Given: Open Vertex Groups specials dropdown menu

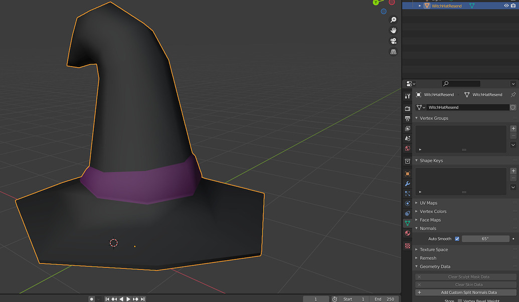Looking at the screenshot, I should [513, 145].
